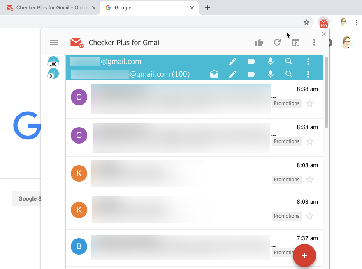Open Gmail in a browser tab icon
This screenshot has width=362, height=269.
[x=295, y=42]
